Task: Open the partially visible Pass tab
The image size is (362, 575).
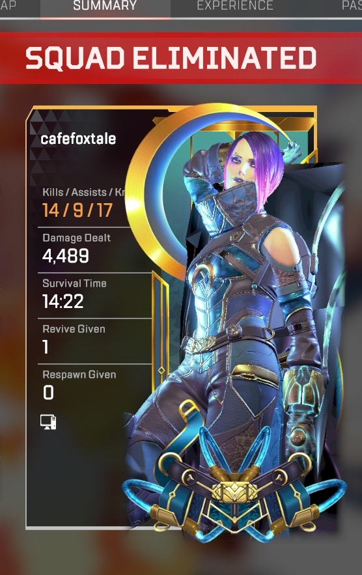Action: coord(352,6)
